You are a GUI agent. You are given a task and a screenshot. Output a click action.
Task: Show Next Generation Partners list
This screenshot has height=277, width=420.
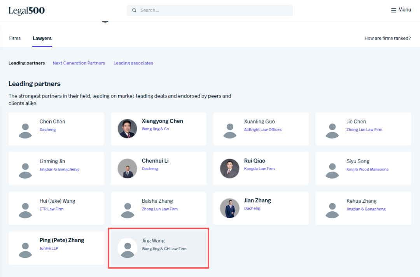(79, 63)
